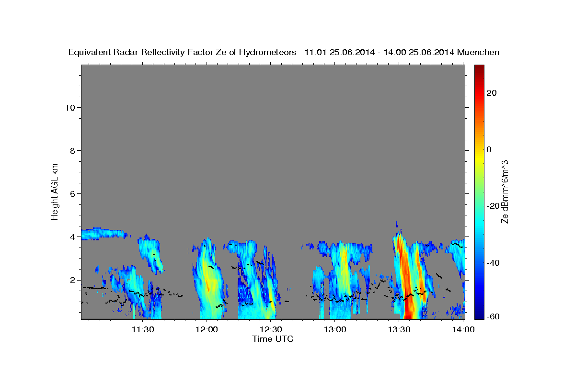Click the date range text '11:01 25.06.2014 - 14:00 25.06.2014 Muenchen'
Image resolution: width=575 pixels, height=383 pixels.
point(402,53)
